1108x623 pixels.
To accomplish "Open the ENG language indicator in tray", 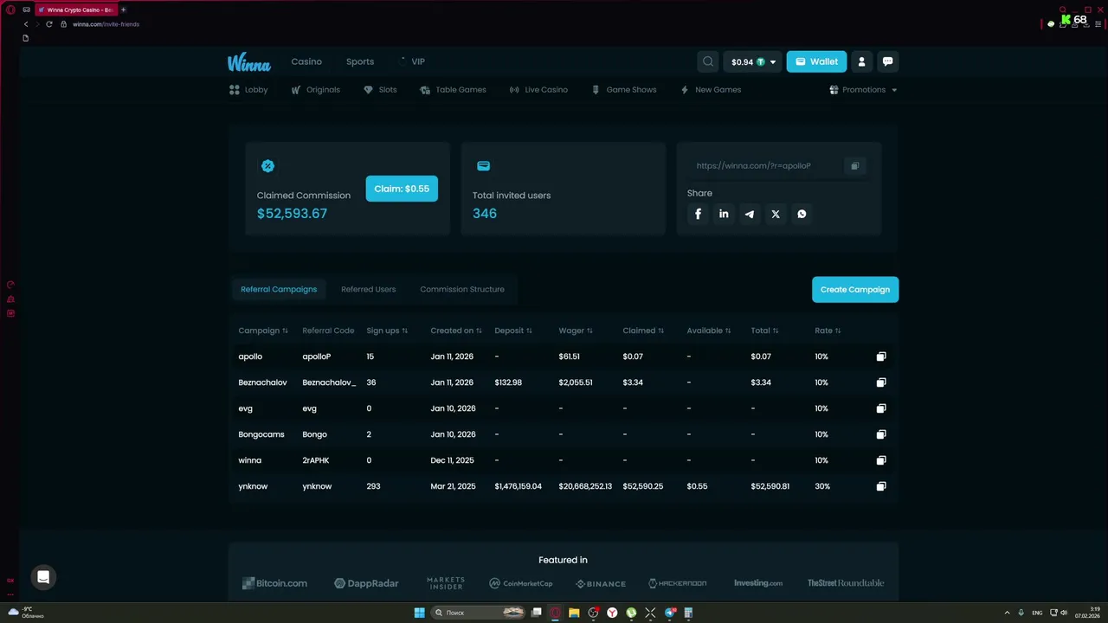I will tap(1037, 613).
